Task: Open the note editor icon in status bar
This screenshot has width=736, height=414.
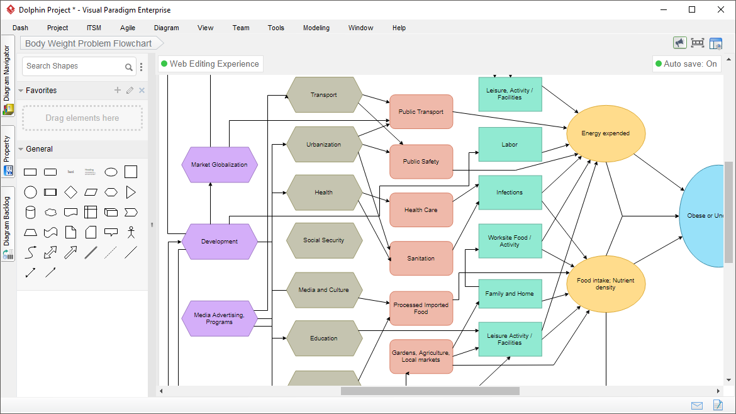Action: pyautogui.click(x=718, y=405)
